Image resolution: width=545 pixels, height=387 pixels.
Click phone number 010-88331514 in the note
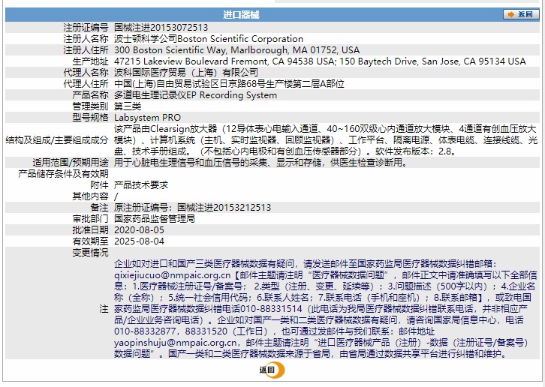(x=271, y=309)
